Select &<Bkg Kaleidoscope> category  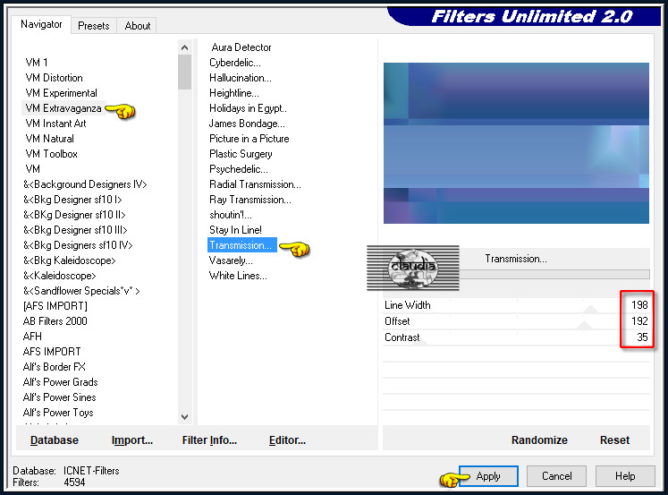pos(70,260)
